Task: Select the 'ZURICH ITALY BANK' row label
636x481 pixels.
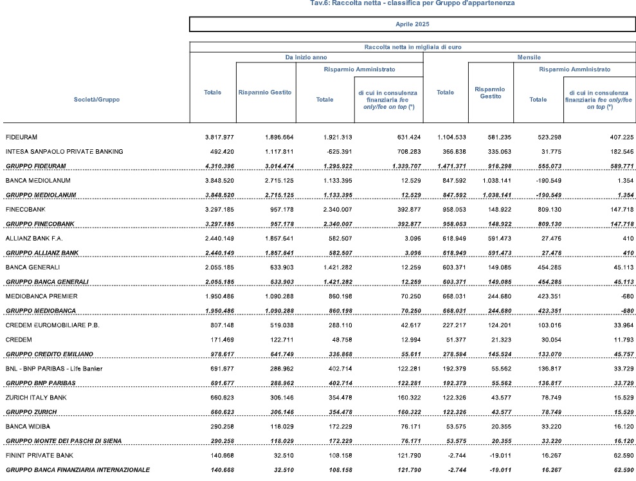Action: pos(36,397)
